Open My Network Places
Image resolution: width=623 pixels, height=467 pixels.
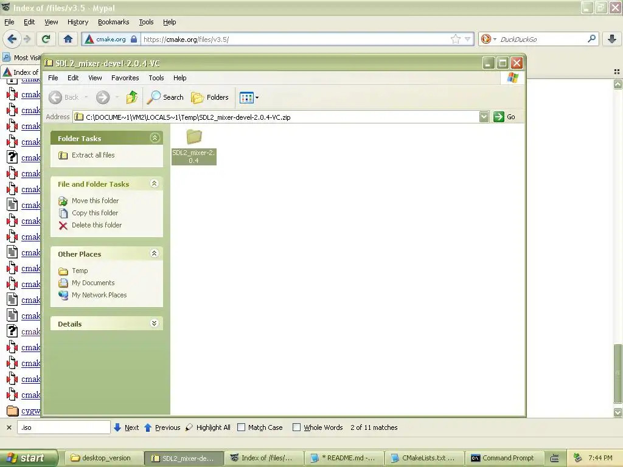point(99,295)
